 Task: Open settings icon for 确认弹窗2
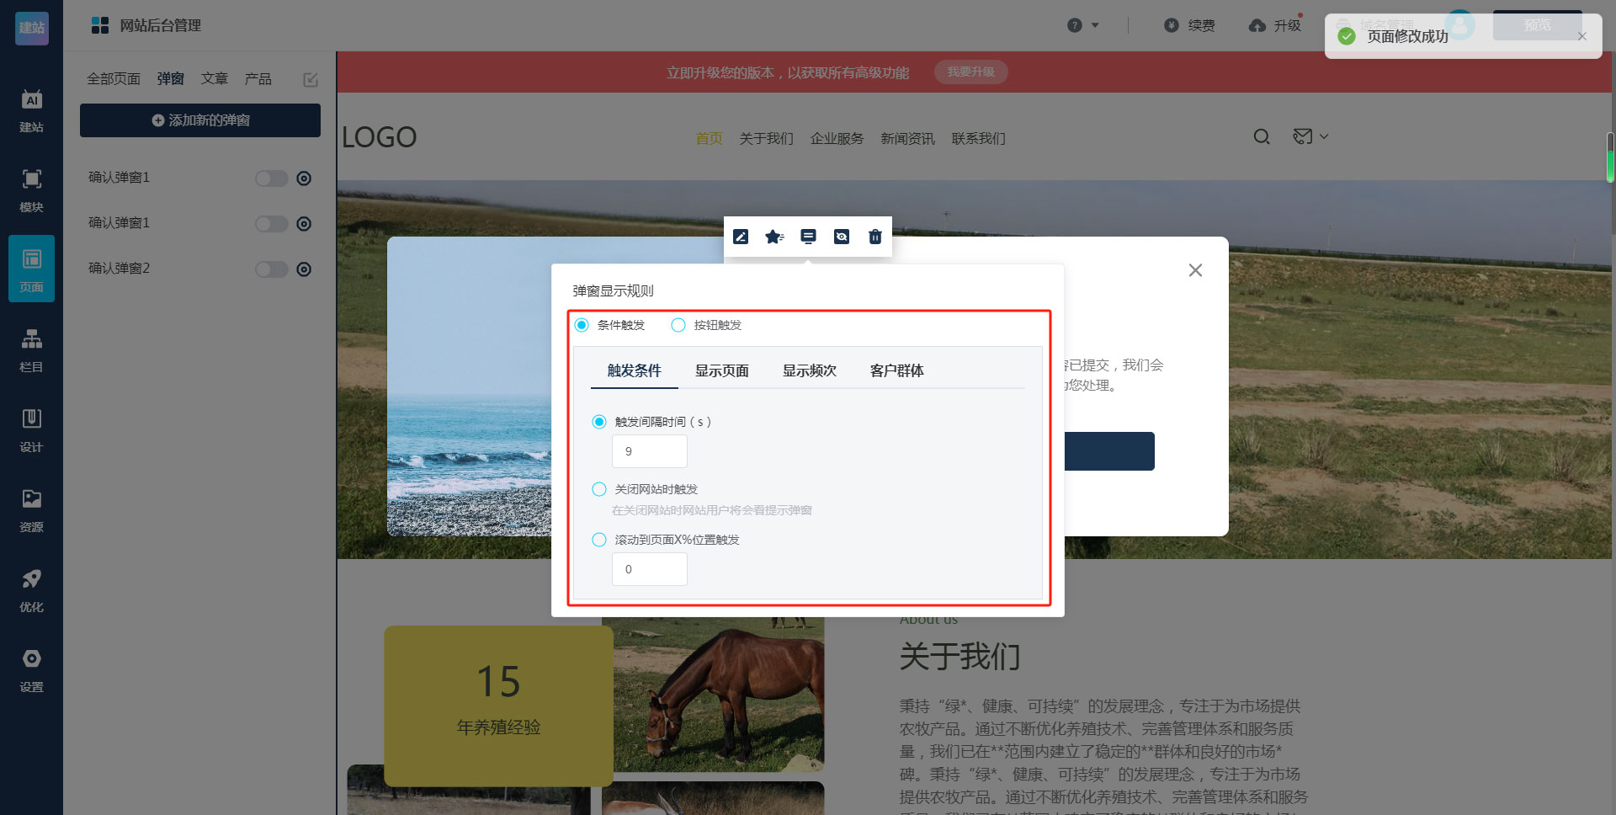(x=304, y=269)
